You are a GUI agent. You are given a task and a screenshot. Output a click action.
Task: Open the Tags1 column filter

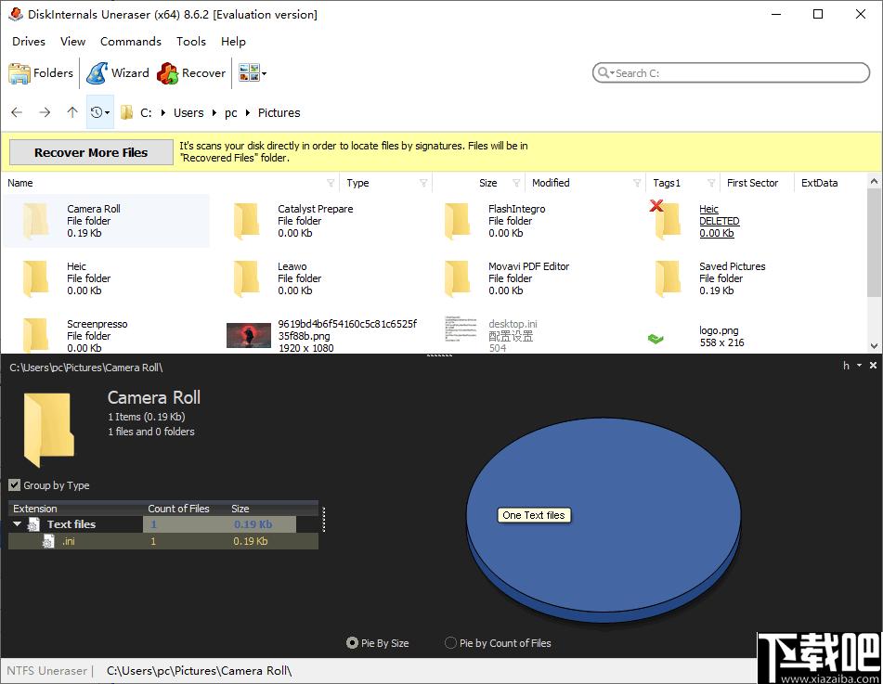(x=711, y=183)
